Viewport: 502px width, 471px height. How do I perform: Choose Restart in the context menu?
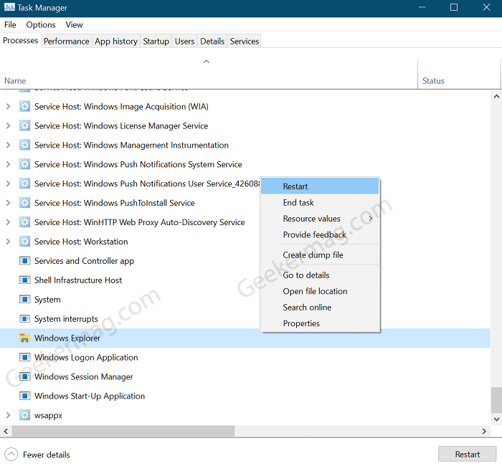(320, 186)
